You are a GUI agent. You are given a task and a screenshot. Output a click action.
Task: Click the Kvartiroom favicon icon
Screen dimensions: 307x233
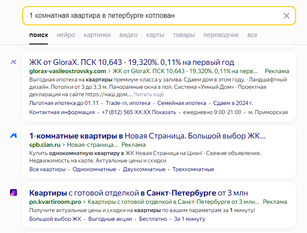[x=14, y=192]
